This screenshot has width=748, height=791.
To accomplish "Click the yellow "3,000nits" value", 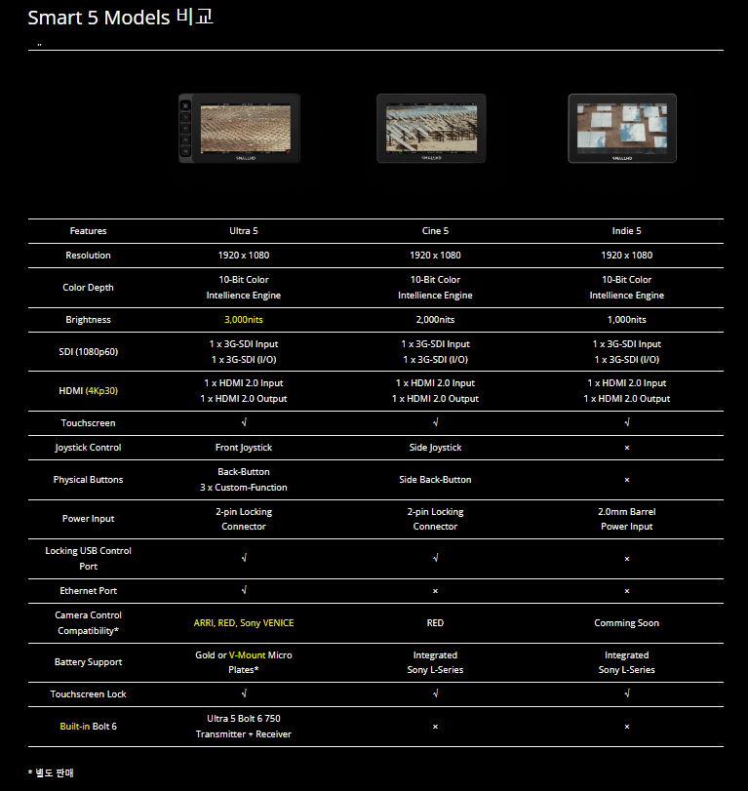I will (244, 320).
